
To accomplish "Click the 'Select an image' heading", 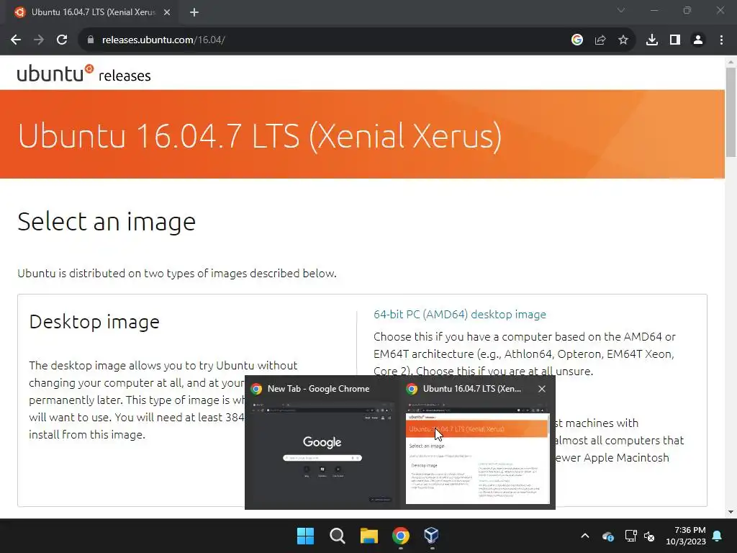I will (x=107, y=222).
